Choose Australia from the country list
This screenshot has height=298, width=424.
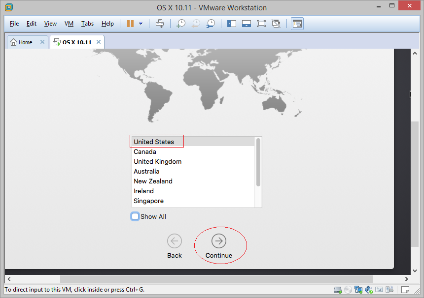193,171
